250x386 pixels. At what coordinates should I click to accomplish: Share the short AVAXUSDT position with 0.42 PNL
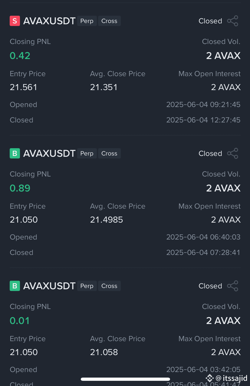pyautogui.click(x=232, y=21)
